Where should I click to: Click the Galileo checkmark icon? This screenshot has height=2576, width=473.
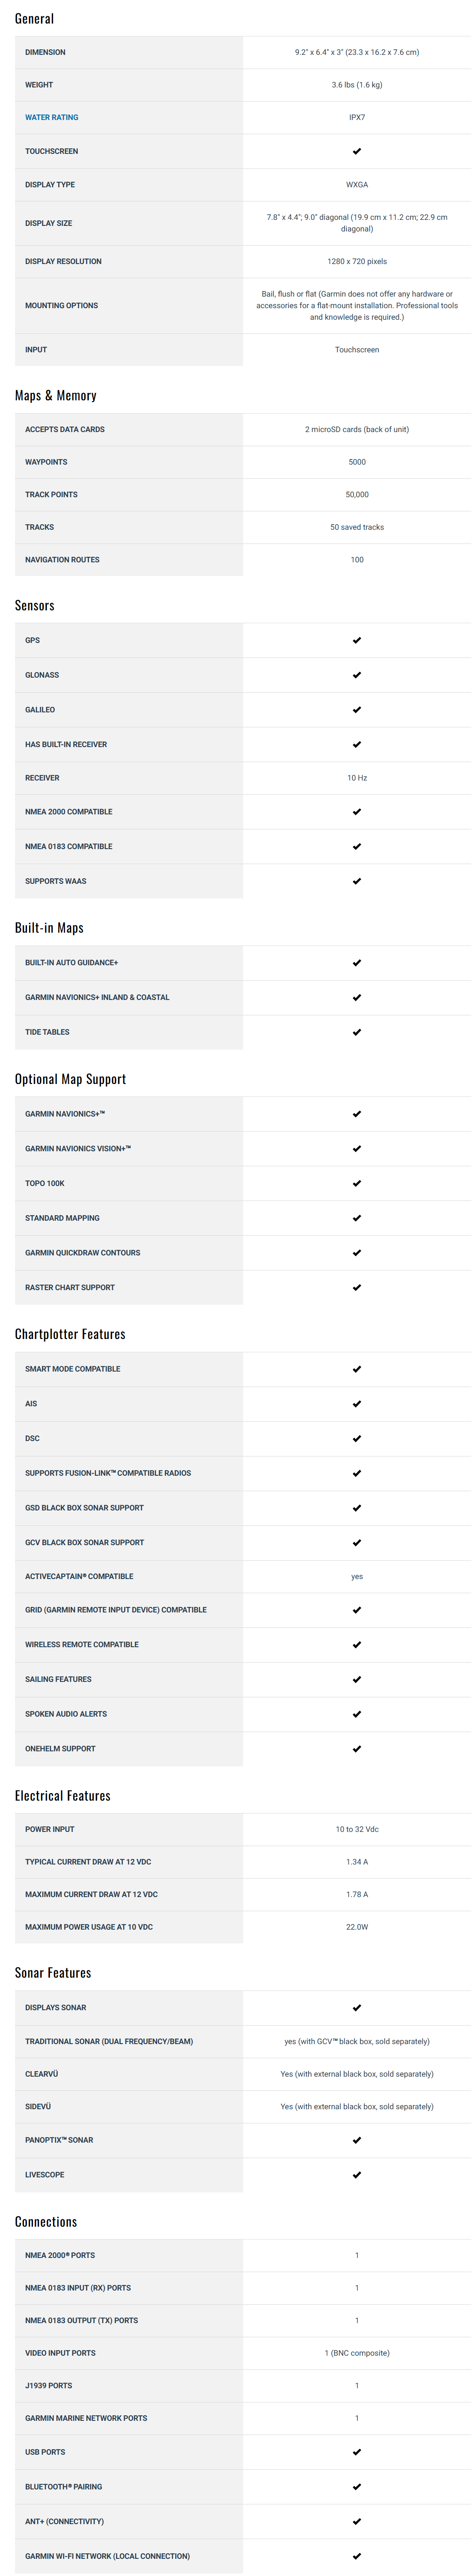pyautogui.click(x=357, y=710)
